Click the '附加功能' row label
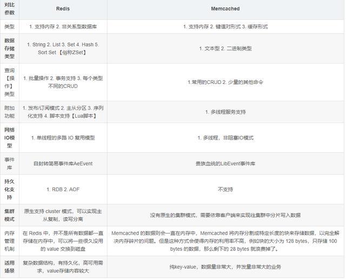 10,112
